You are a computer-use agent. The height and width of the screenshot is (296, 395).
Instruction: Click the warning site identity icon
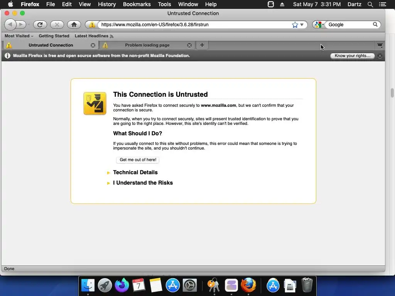[92, 25]
